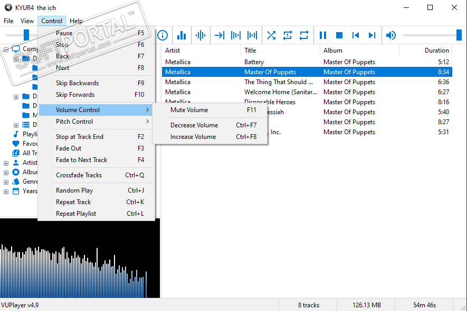
Task: Select Mute Volume in submenu
Action: (210, 110)
